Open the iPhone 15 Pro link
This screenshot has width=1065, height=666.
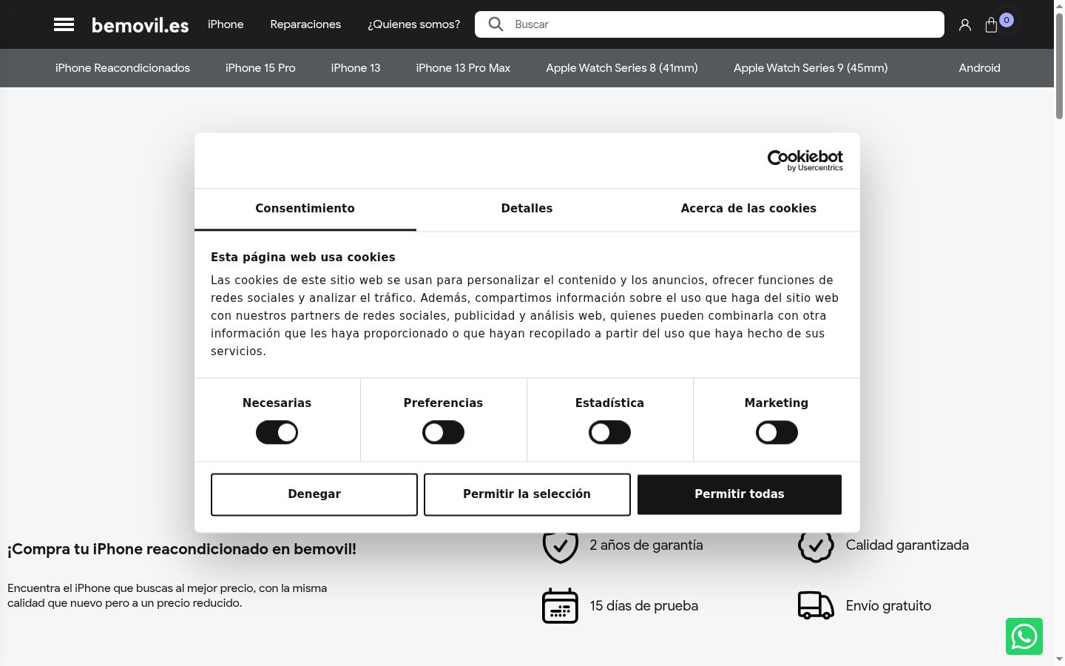pos(260,68)
